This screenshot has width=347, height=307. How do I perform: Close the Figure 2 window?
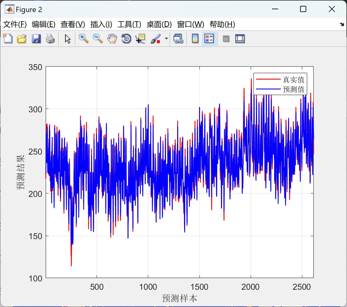pyautogui.click(x=332, y=9)
